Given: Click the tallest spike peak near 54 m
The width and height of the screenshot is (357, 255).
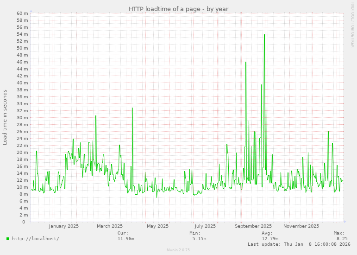Looking at the screenshot, I should (264, 35).
